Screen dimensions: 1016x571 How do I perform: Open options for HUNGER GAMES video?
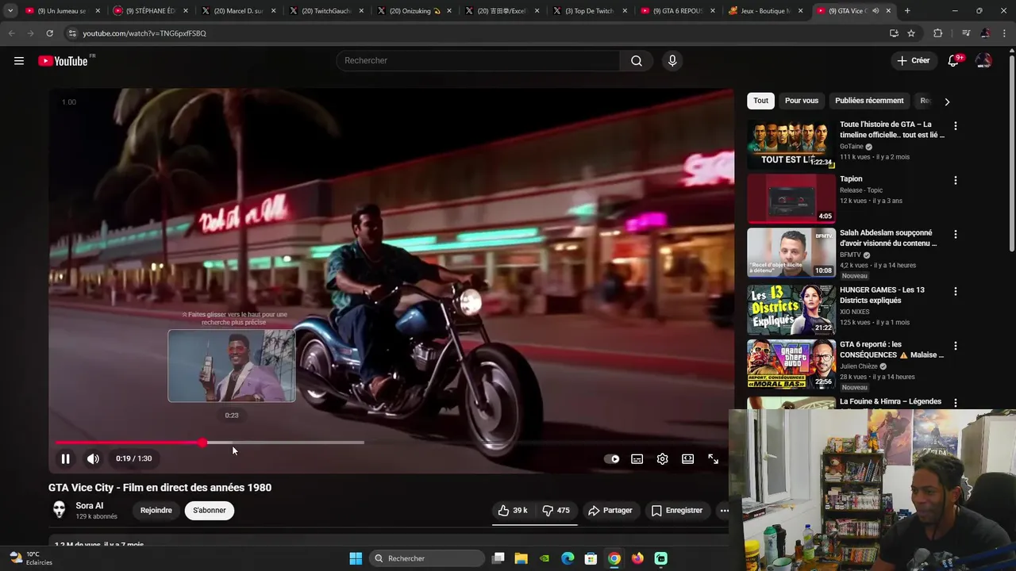(x=955, y=291)
